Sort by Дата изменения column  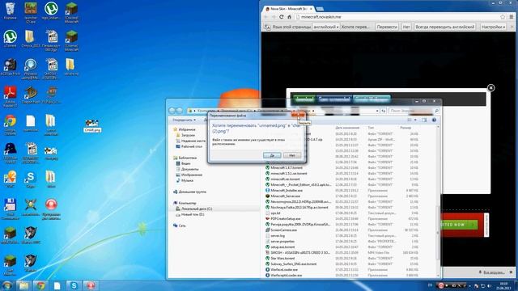(x=347, y=128)
